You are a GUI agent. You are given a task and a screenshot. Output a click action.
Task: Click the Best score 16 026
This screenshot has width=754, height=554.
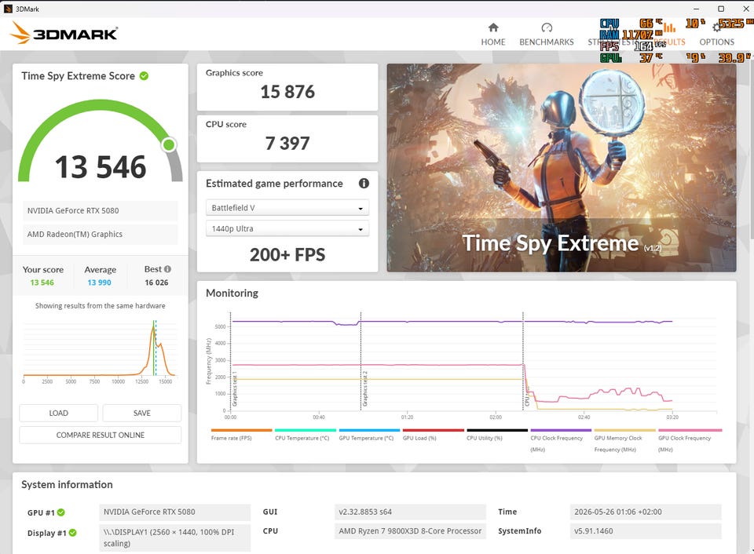tap(156, 282)
